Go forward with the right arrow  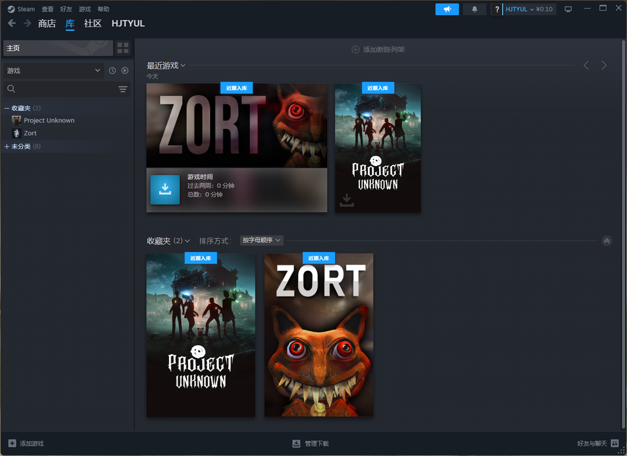point(27,23)
